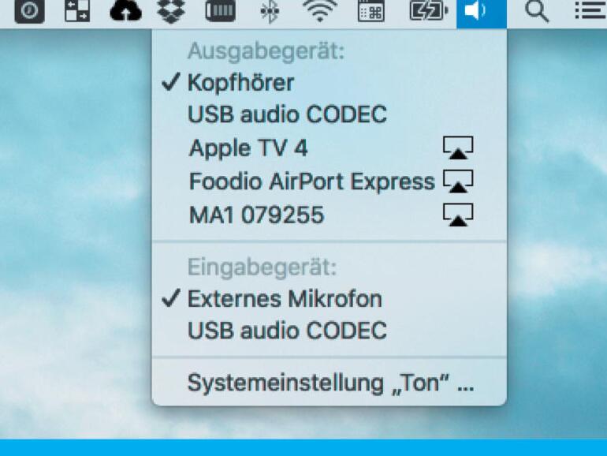This screenshot has height=456, width=607.
Task: Open the Dropbox menu bar icon
Action: 171,11
